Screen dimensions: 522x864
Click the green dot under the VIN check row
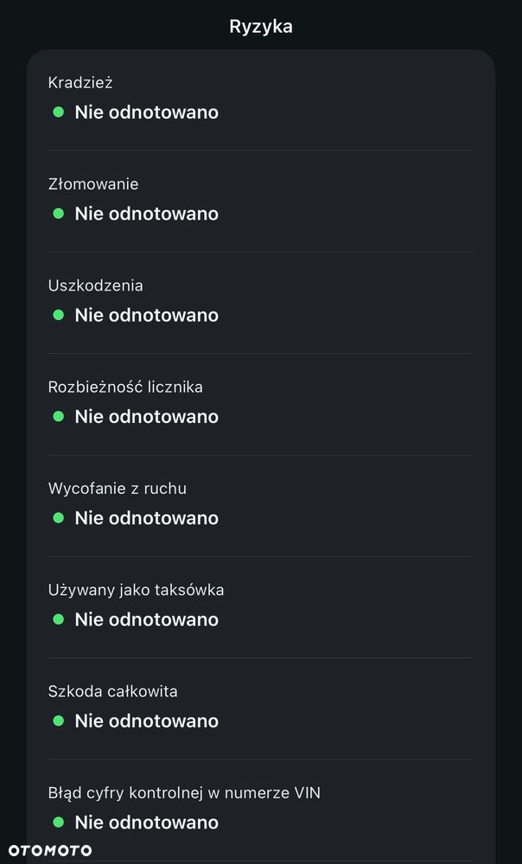[x=59, y=822]
